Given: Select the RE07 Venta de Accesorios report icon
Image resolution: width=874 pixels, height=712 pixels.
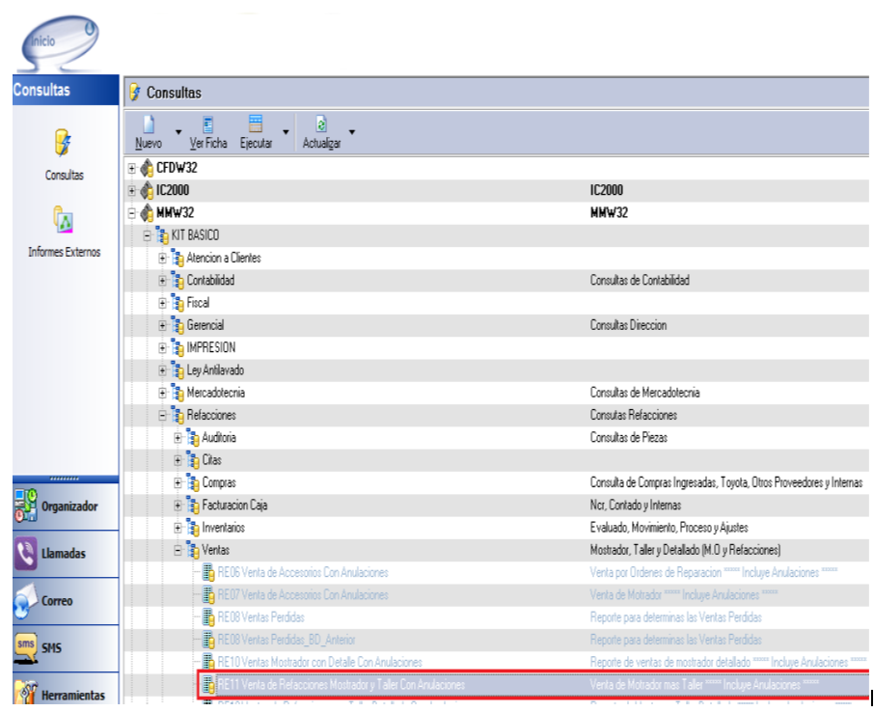Looking at the screenshot, I should click(x=208, y=595).
